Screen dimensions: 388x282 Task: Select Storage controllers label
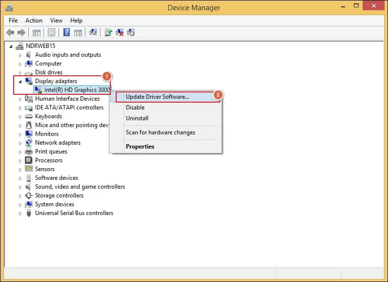[x=60, y=195]
